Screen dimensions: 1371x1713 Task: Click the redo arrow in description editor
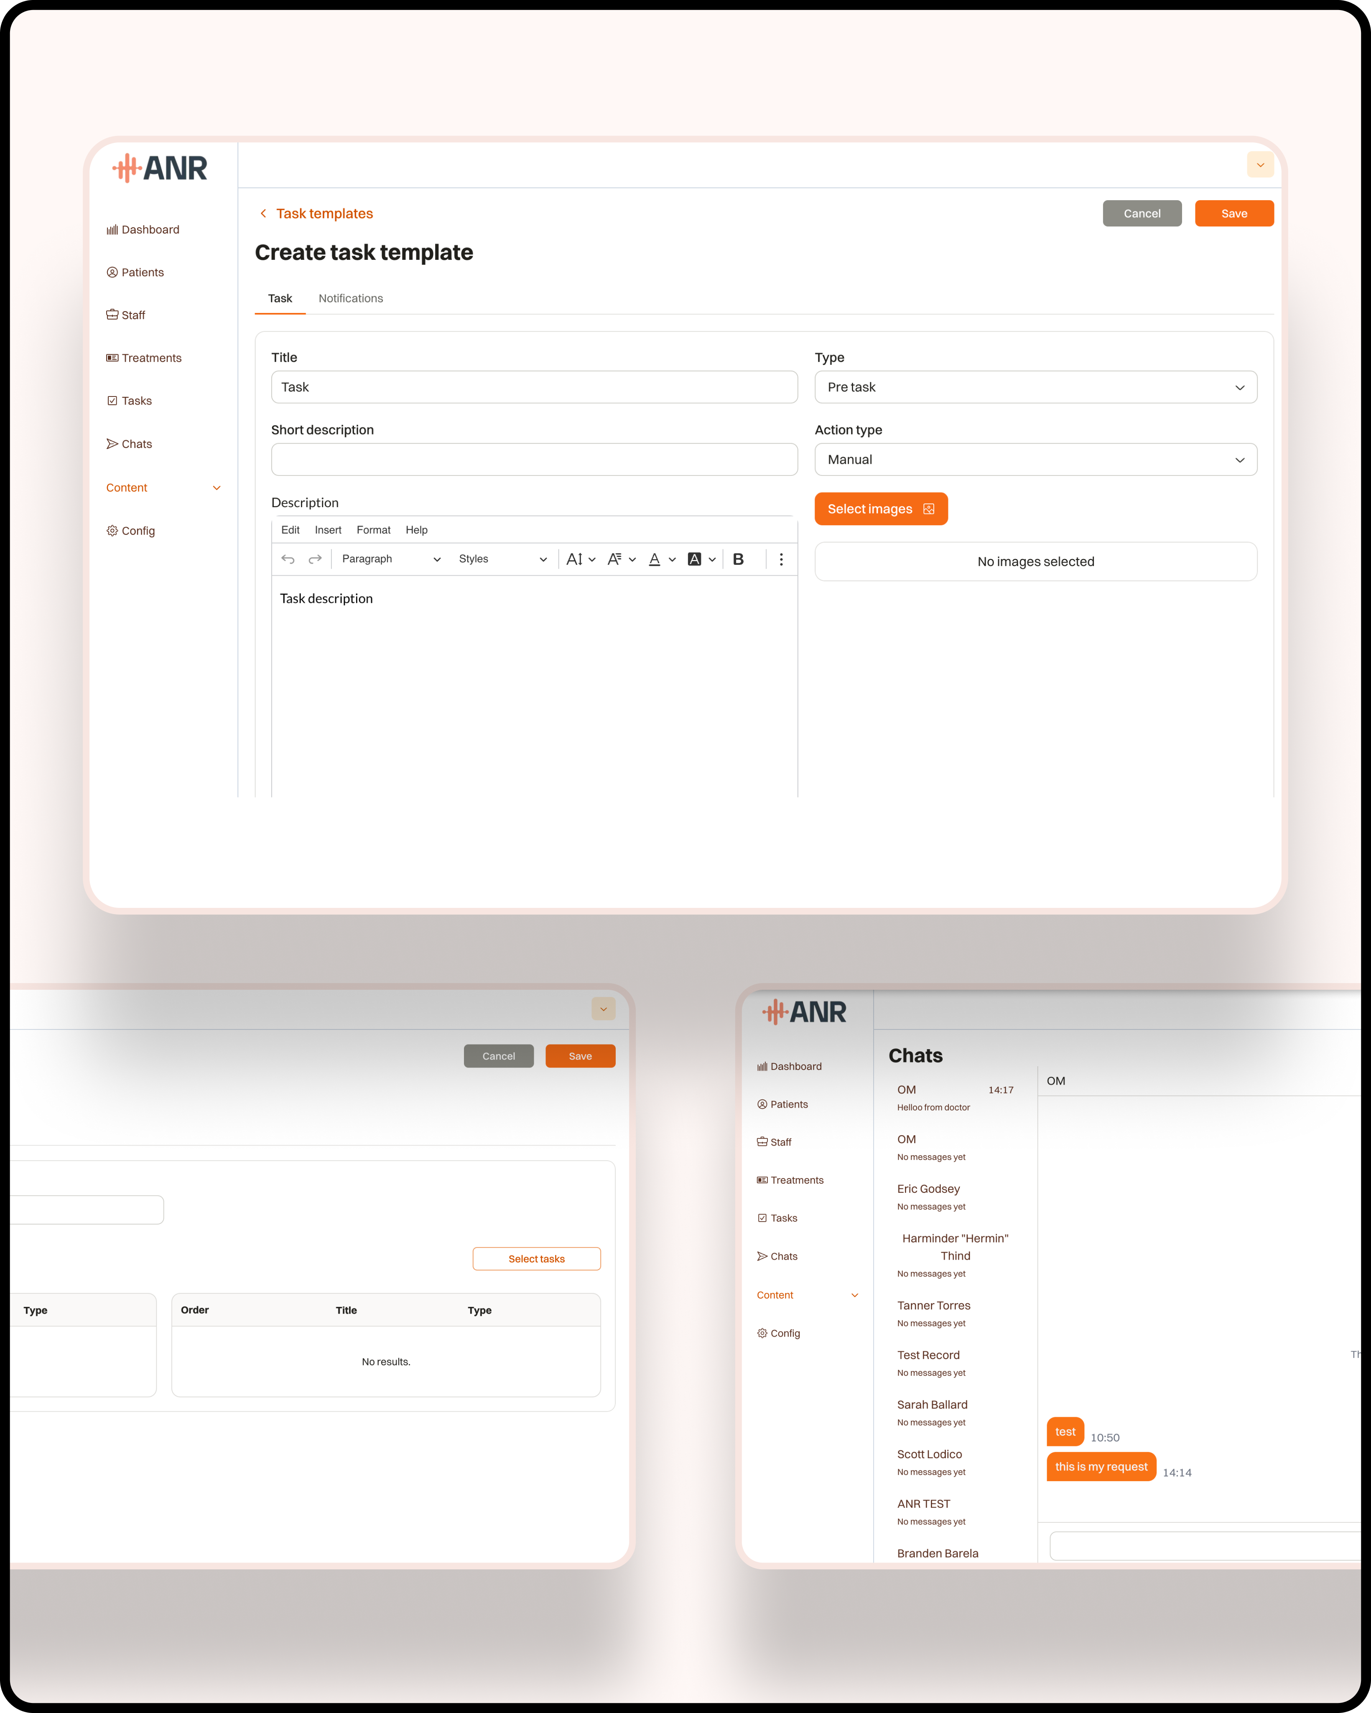(x=315, y=559)
